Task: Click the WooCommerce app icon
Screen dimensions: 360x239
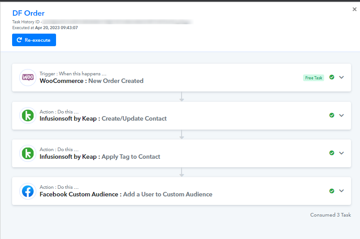Action: pos(28,78)
